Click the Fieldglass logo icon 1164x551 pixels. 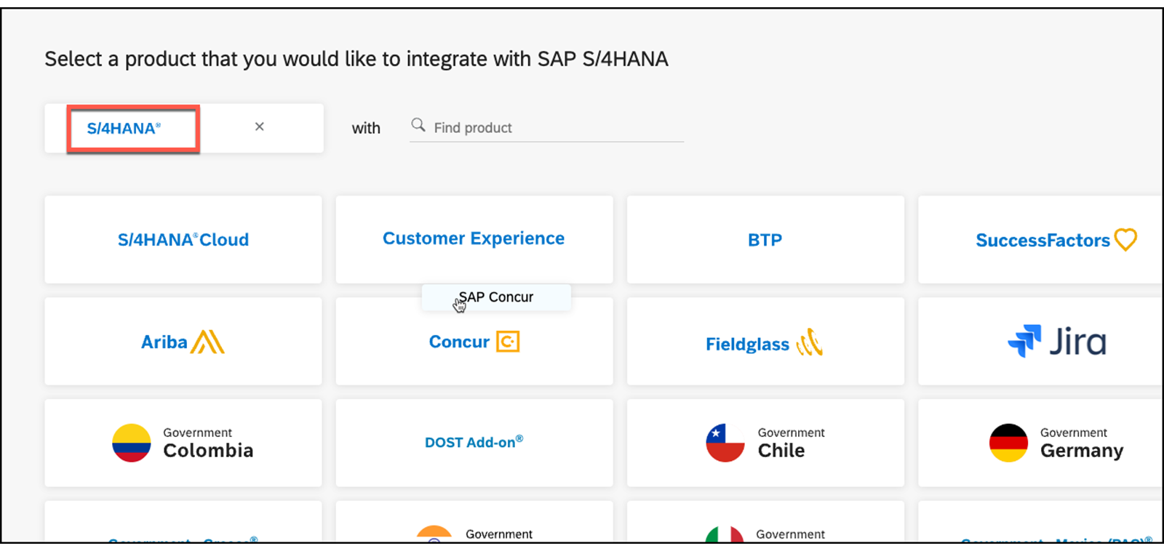[810, 342]
